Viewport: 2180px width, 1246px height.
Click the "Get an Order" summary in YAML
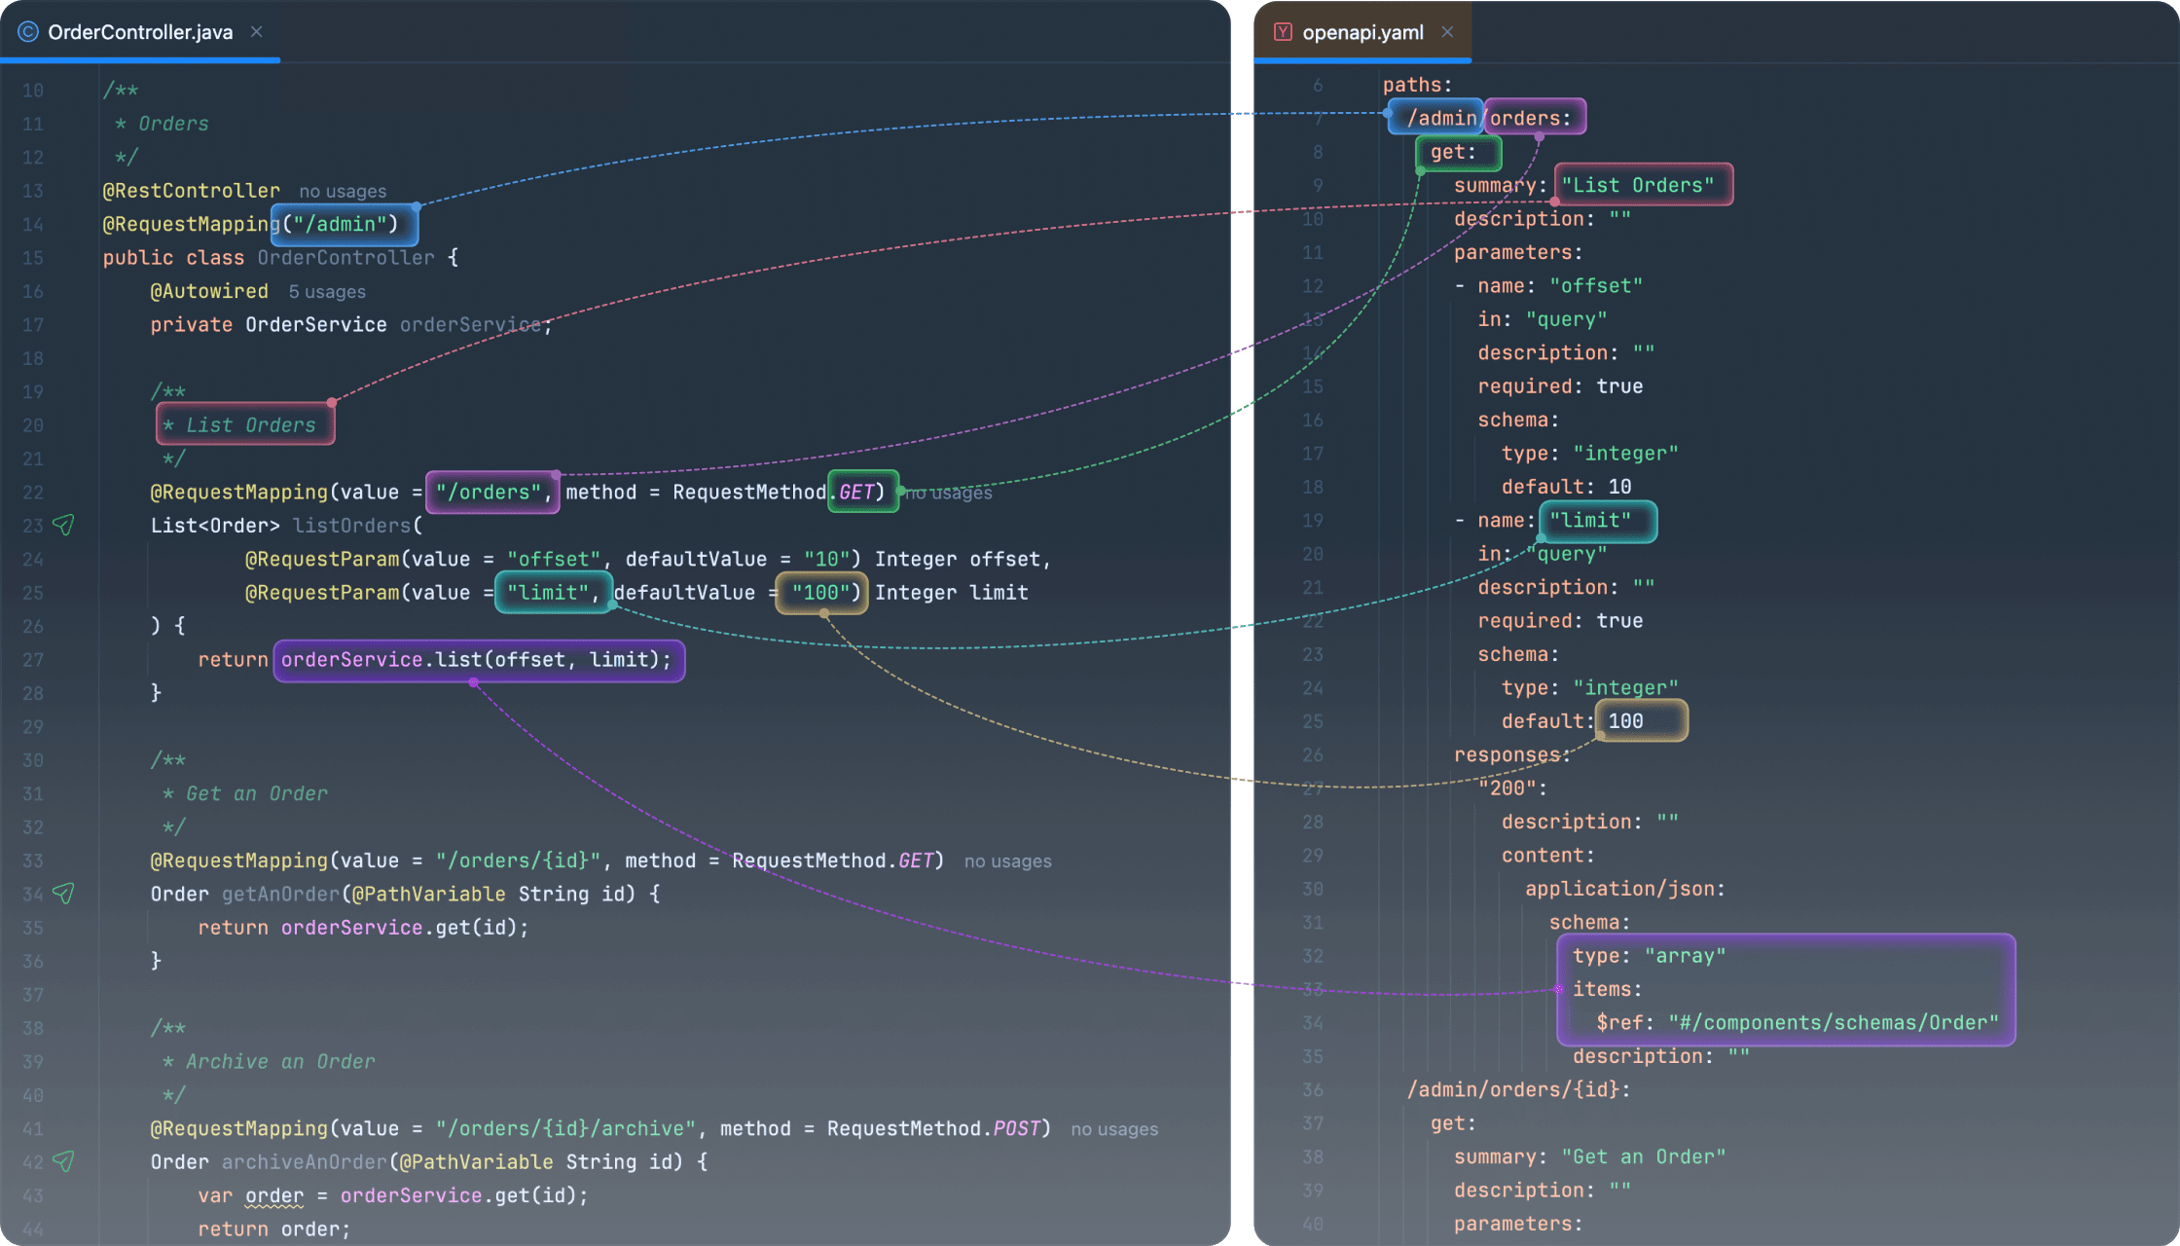click(1643, 1156)
